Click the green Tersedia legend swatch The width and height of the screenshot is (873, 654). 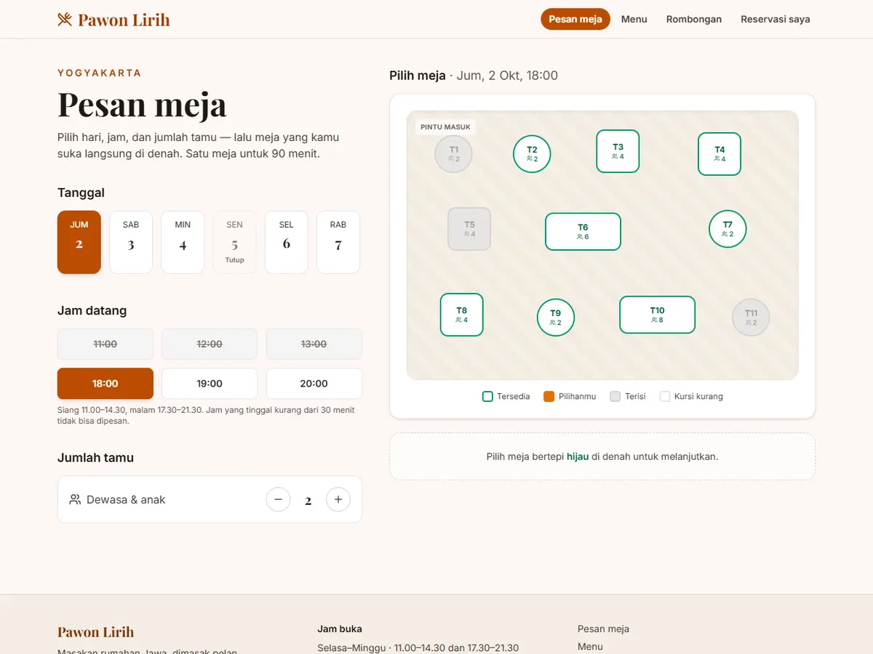[x=487, y=396]
